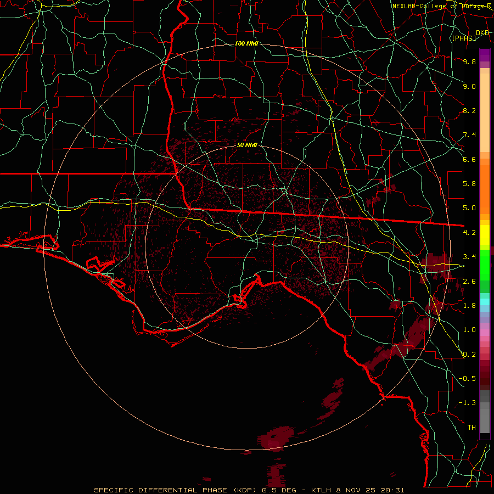Pick the yellow band on the color scale
The height and width of the screenshot is (494, 494).
point(485,235)
